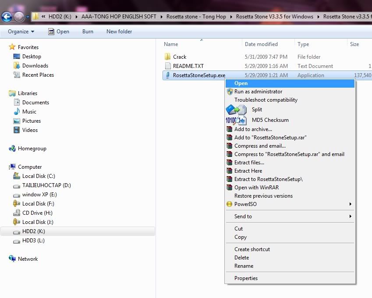
Task: Expand the PowerISO submenu arrow
Action: pos(351,204)
